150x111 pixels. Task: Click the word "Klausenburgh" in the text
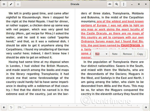[x=31, y=17]
